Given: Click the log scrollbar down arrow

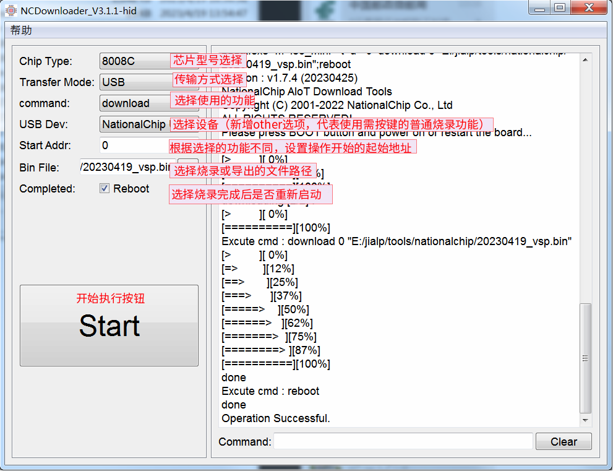Looking at the screenshot, I should [x=585, y=421].
